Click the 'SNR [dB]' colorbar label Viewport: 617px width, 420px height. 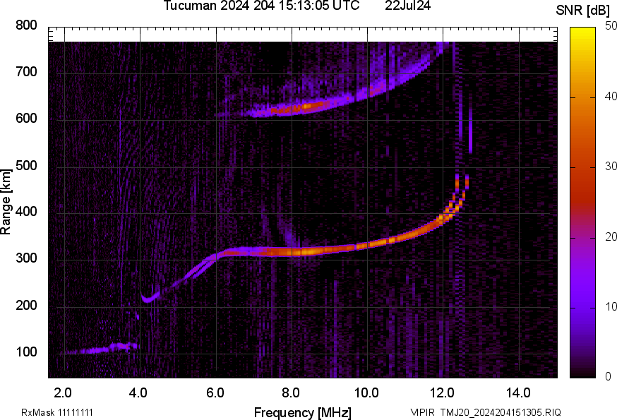582,11
